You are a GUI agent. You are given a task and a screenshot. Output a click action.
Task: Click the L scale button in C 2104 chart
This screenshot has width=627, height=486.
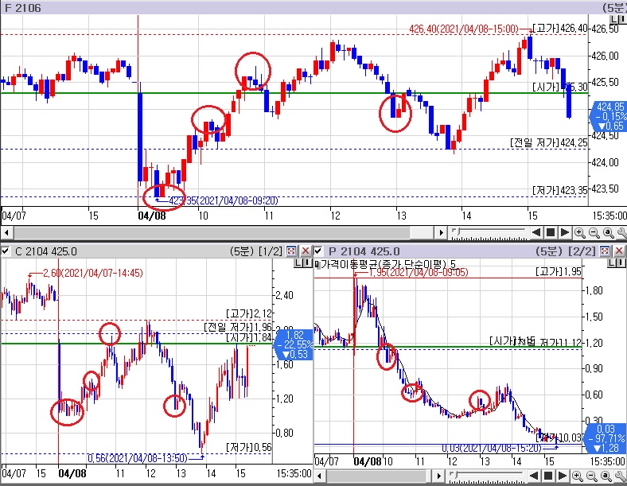(298, 263)
